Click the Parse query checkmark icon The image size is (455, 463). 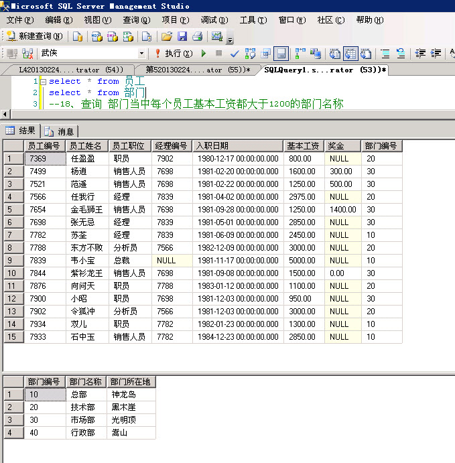coord(235,53)
